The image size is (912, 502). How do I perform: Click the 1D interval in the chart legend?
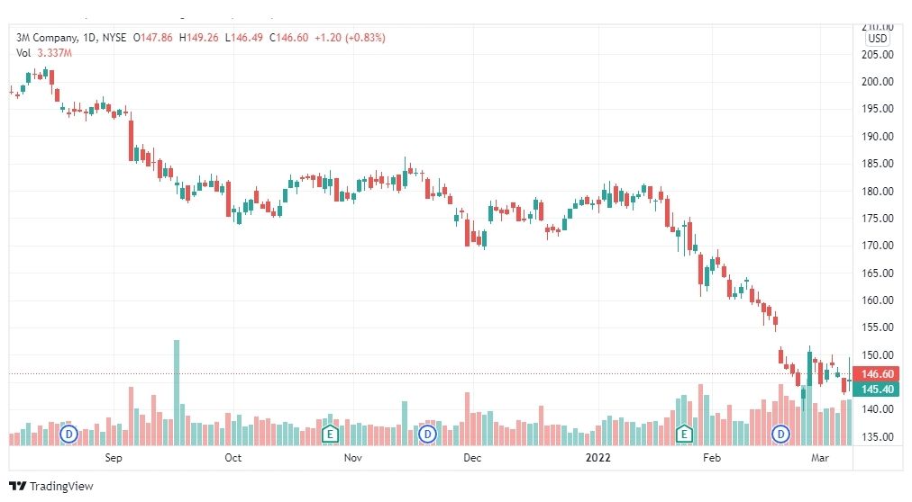click(x=89, y=37)
